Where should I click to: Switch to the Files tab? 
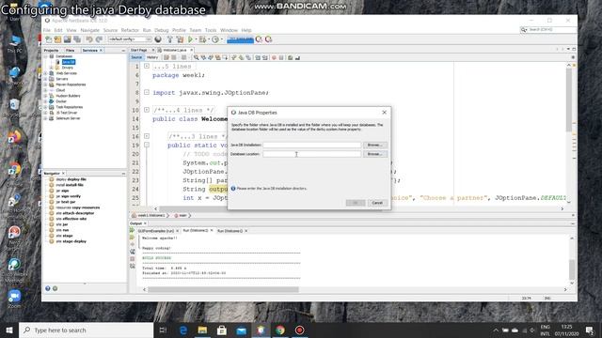70,50
